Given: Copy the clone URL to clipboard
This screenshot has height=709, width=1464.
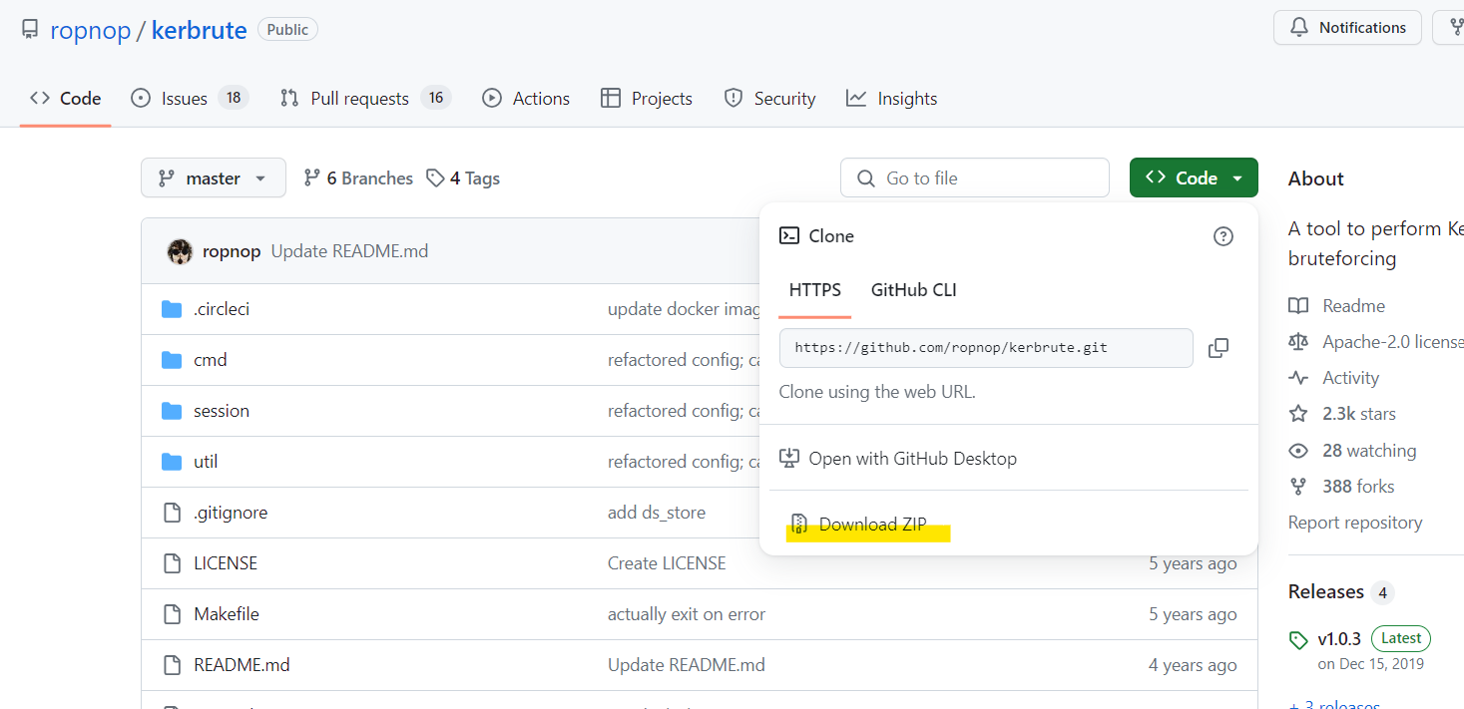Looking at the screenshot, I should pyautogui.click(x=1219, y=348).
